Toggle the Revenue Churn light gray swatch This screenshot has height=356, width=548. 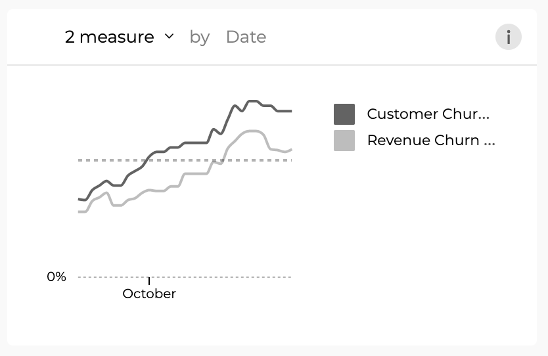344,141
